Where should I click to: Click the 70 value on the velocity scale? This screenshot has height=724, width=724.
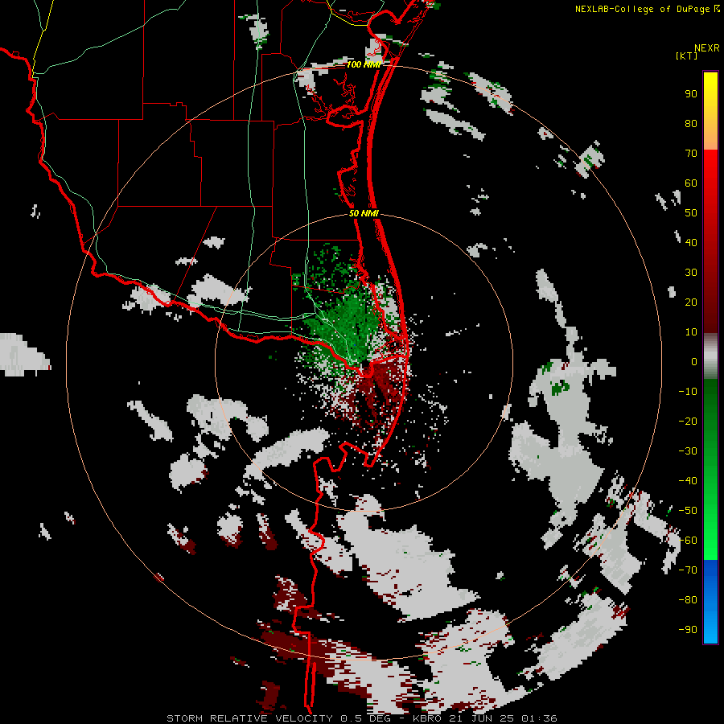[x=691, y=154]
